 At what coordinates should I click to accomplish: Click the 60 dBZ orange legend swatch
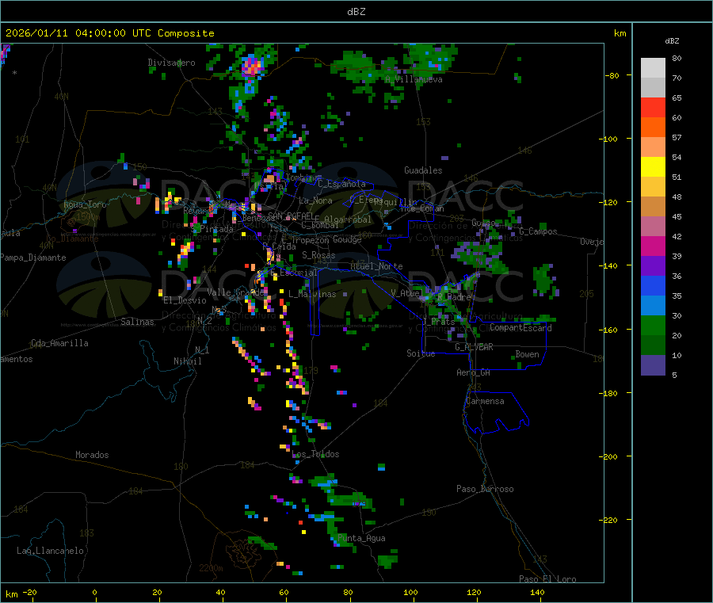coord(653,128)
